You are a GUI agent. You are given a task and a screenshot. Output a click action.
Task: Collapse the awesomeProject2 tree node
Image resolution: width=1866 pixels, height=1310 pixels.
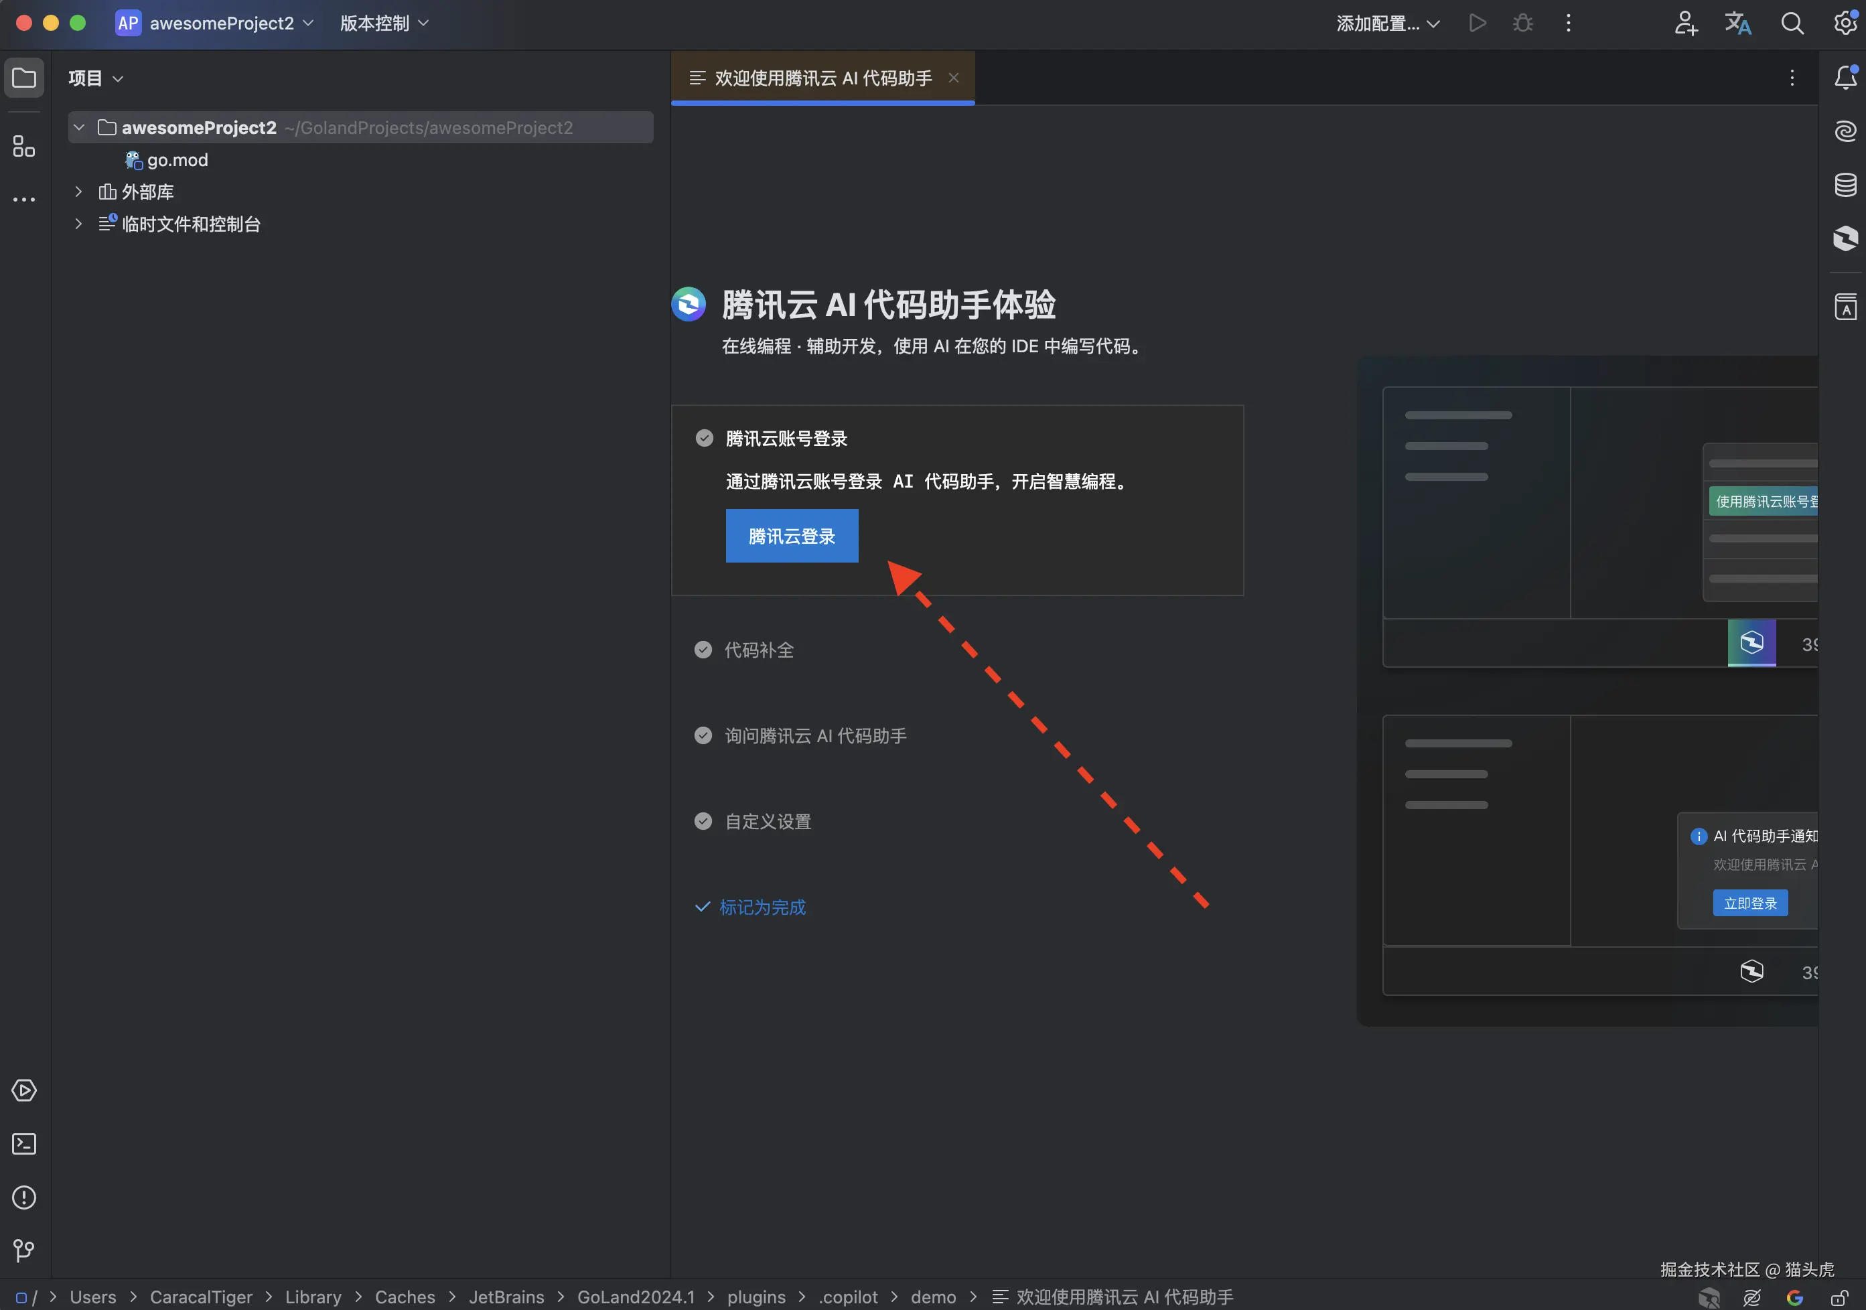[x=79, y=128]
